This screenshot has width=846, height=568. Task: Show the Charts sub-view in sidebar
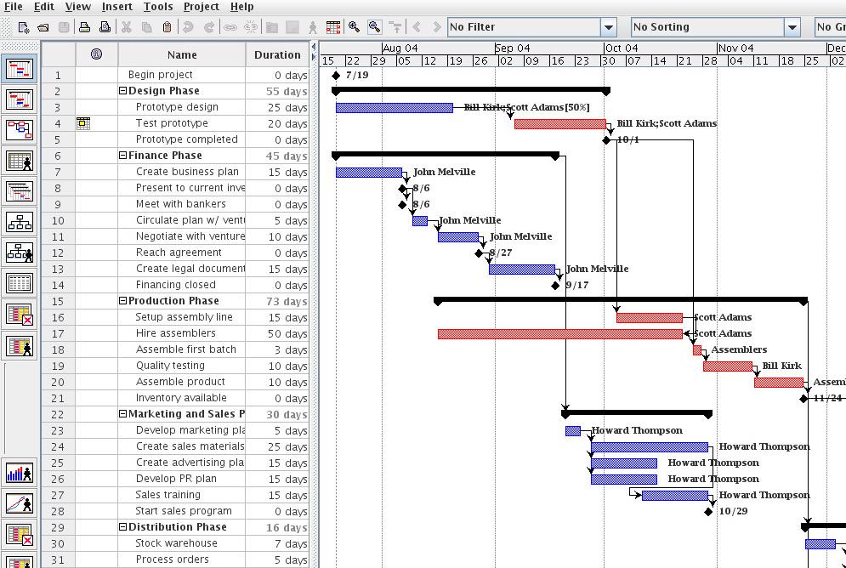20,504
